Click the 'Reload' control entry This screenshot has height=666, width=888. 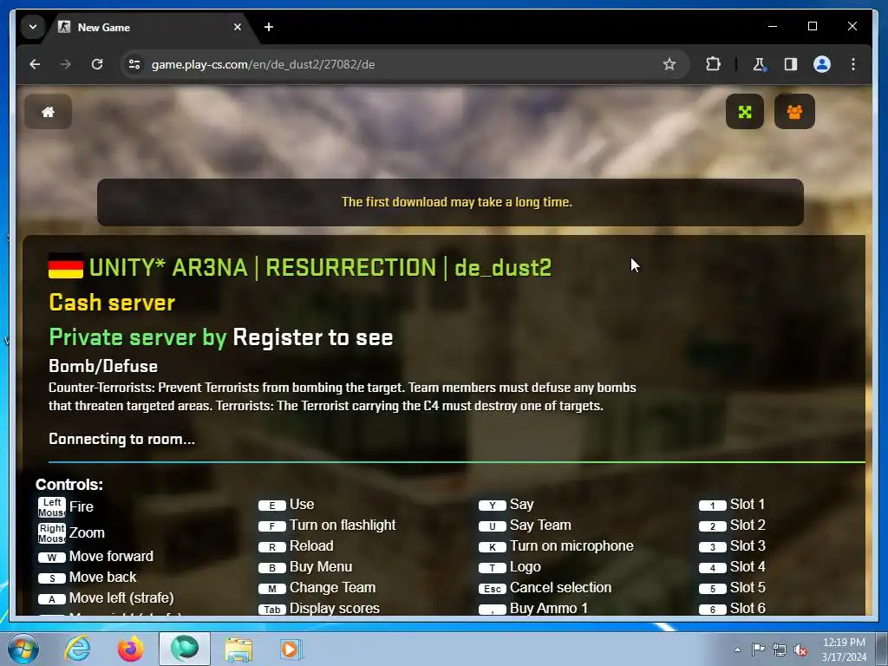[x=296, y=546]
